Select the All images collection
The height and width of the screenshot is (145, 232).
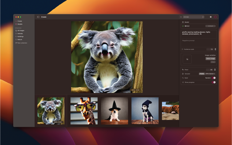pos(20,31)
